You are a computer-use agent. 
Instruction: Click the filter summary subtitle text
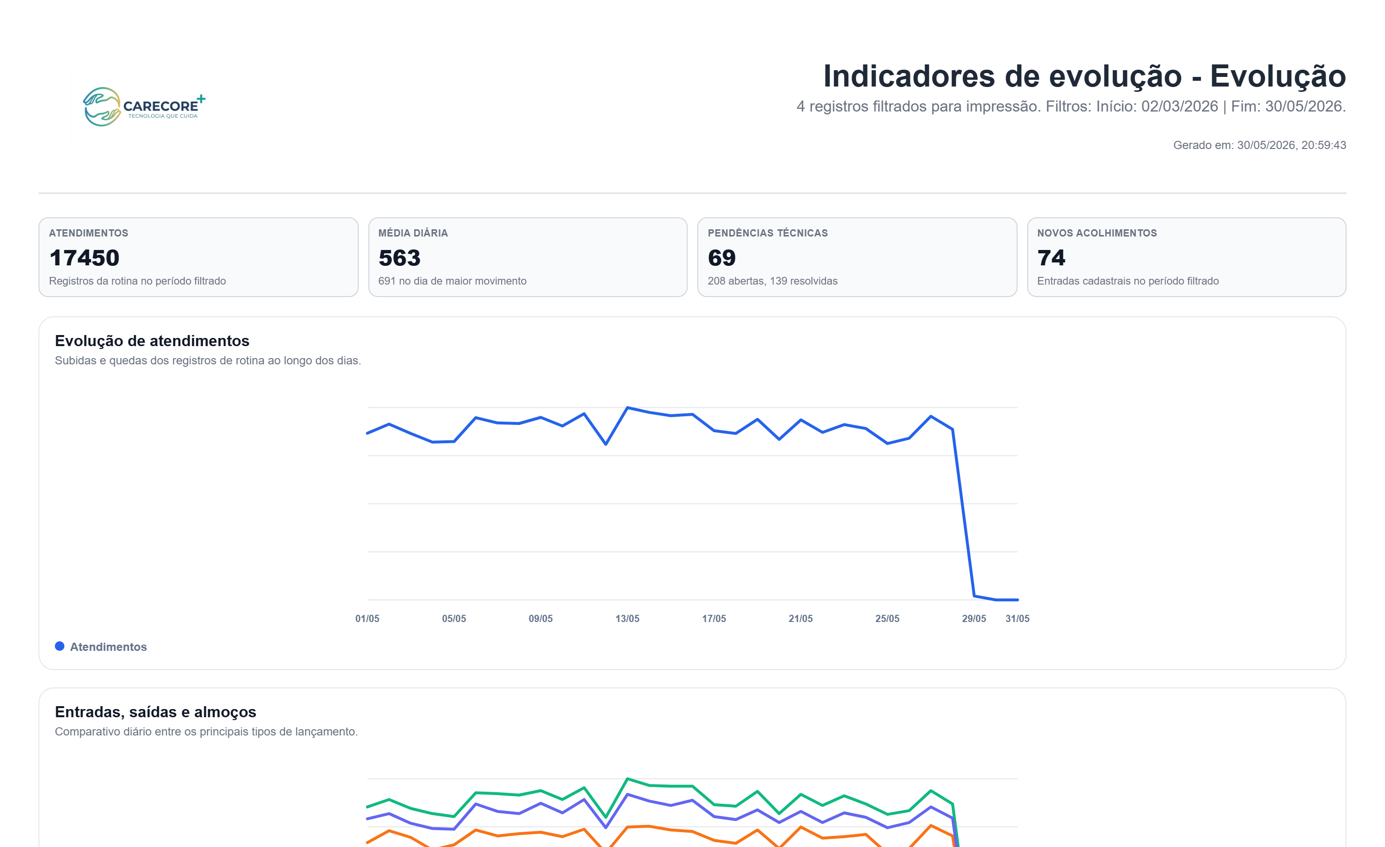pyautogui.click(x=1071, y=106)
